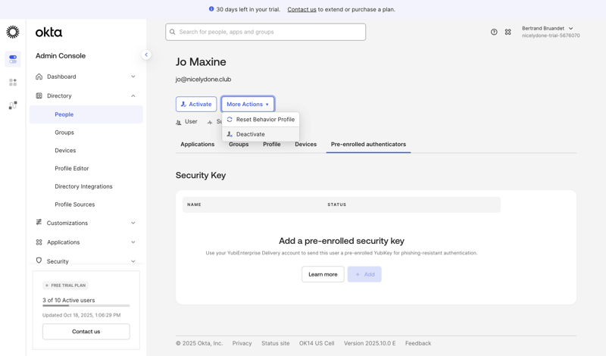
Task: Expand the Applications menu chevron
Action: click(133, 242)
